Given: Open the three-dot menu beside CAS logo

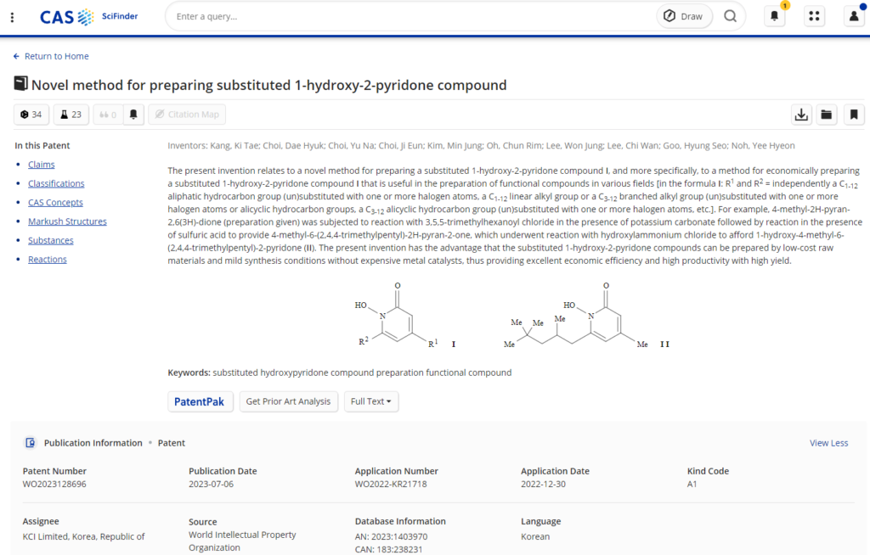Looking at the screenshot, I should pyautogui.click(x=12, y=17).
